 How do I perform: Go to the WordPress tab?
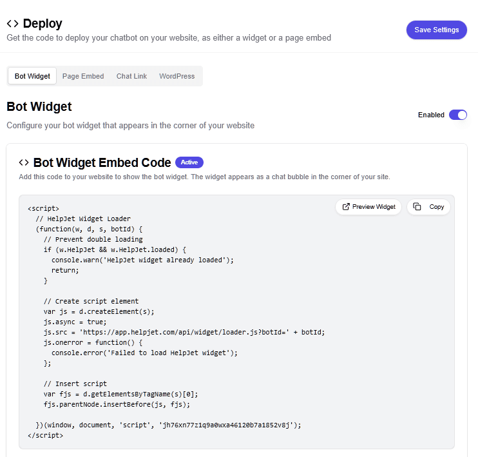[177, 76]
